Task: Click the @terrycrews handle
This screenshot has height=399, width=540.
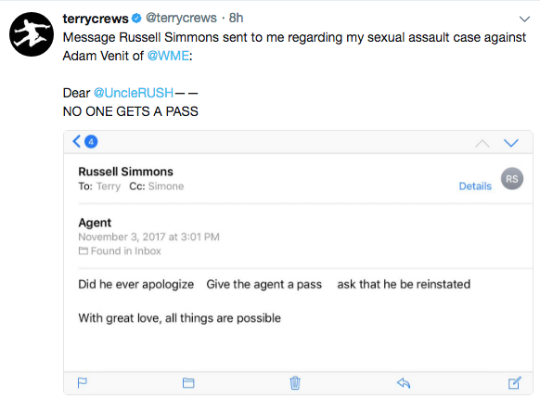Action: 181,18
